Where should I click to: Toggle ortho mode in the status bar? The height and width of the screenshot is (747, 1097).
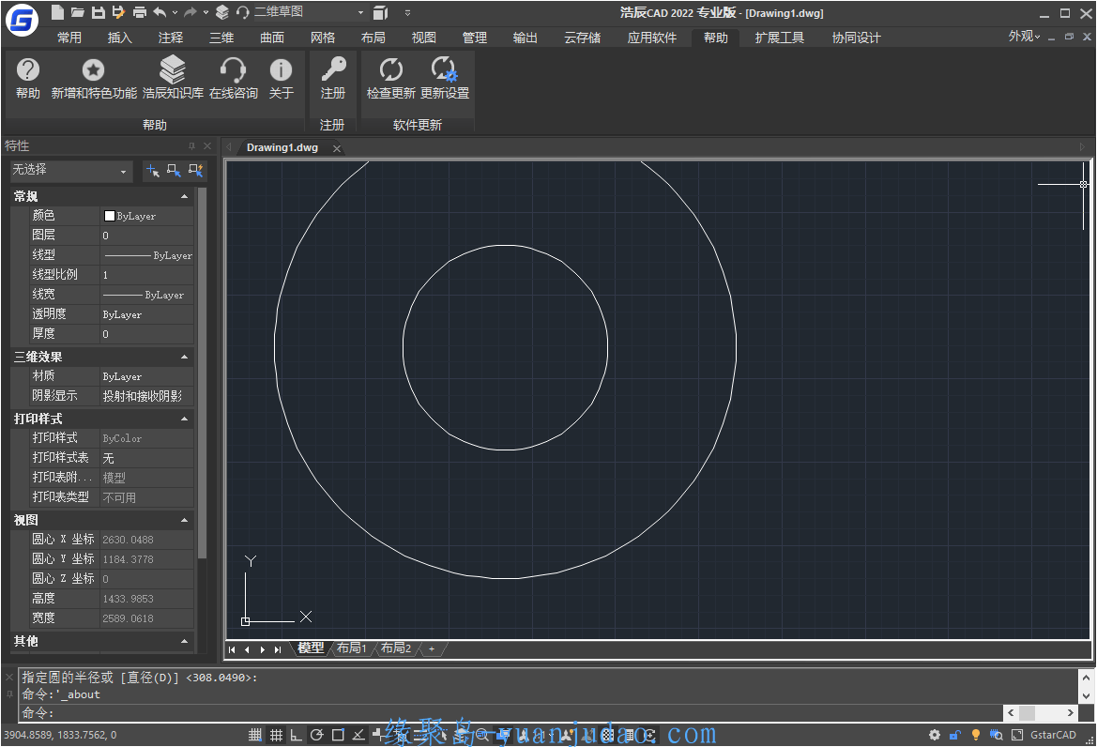coord(296,735)
